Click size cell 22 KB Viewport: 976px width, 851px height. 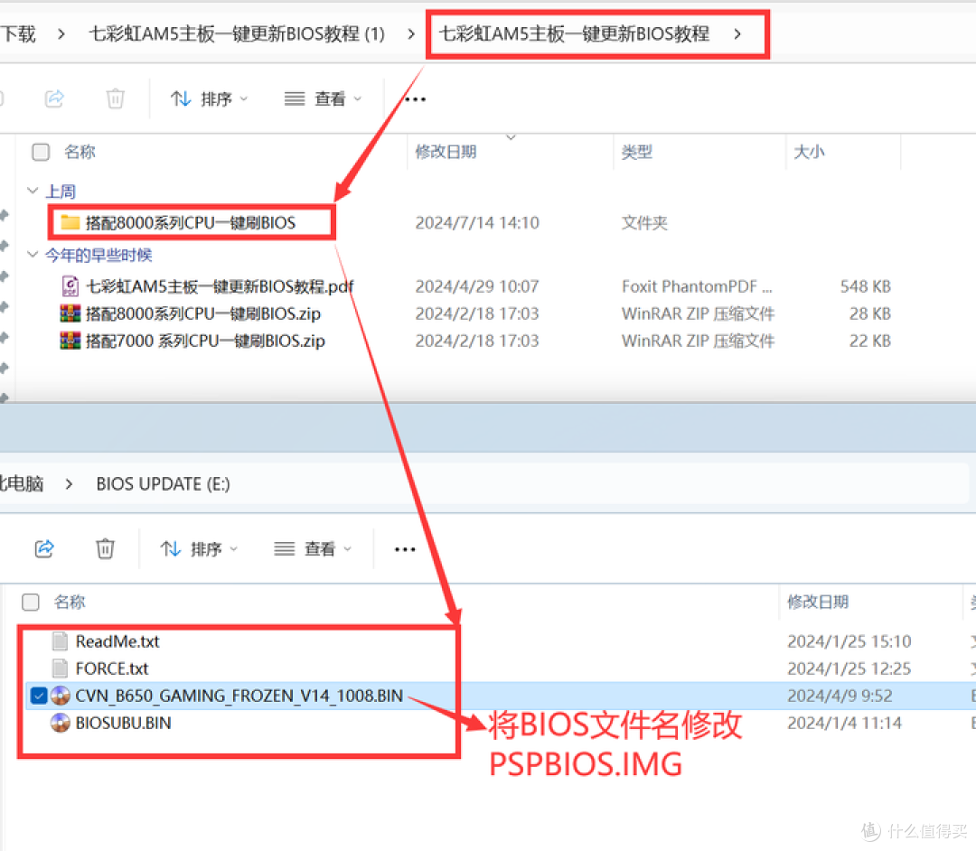point(870,341)
